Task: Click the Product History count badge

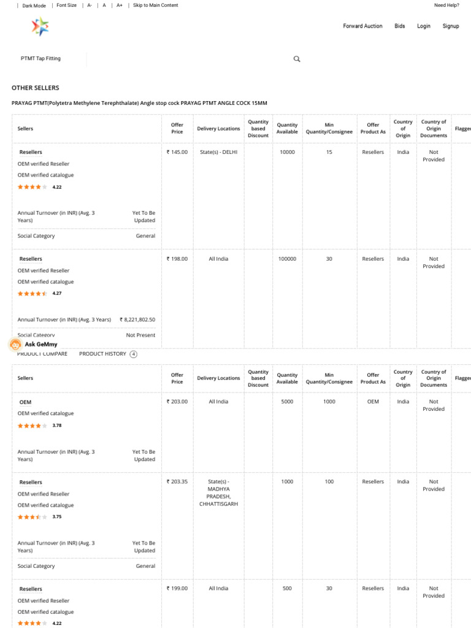Action: 134,354
